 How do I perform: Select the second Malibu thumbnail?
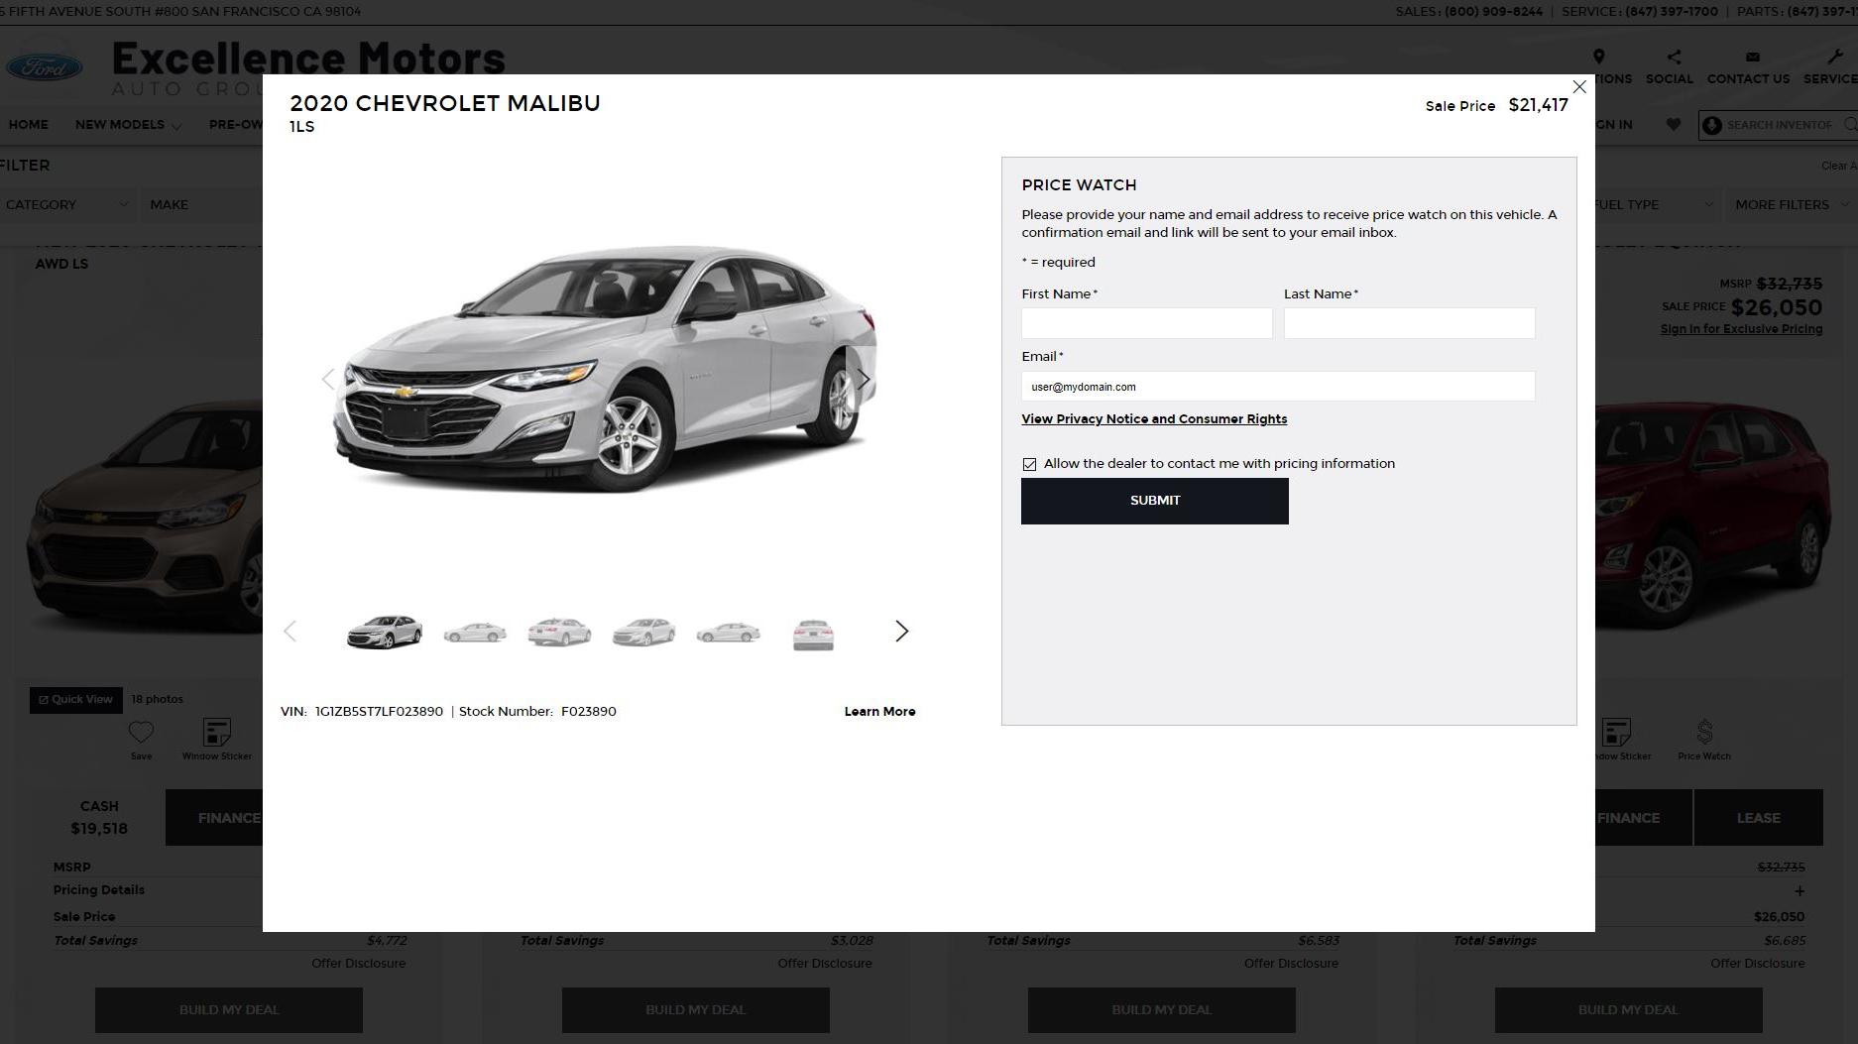tap(475, 633)
